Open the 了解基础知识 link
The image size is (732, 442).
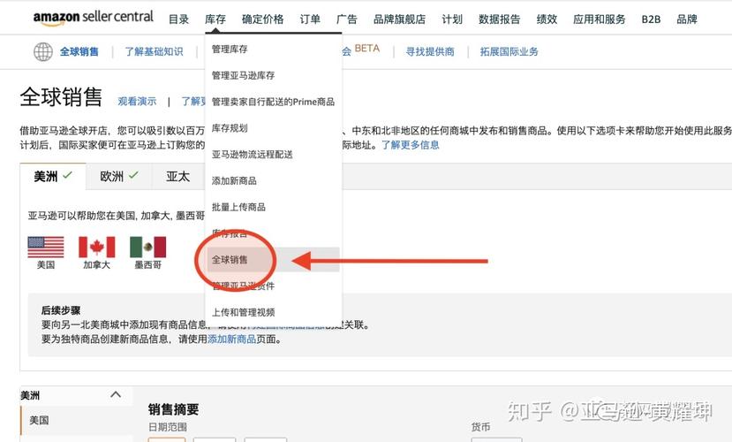(x=154, y=51)
